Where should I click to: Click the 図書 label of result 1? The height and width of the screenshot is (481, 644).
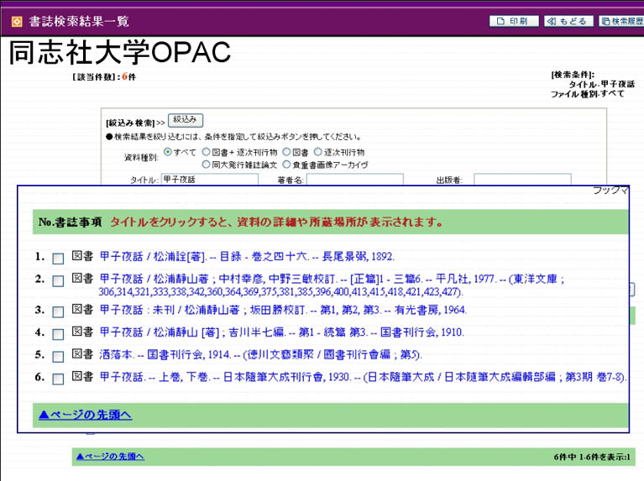pyautogui.click(x=82, y=256)
